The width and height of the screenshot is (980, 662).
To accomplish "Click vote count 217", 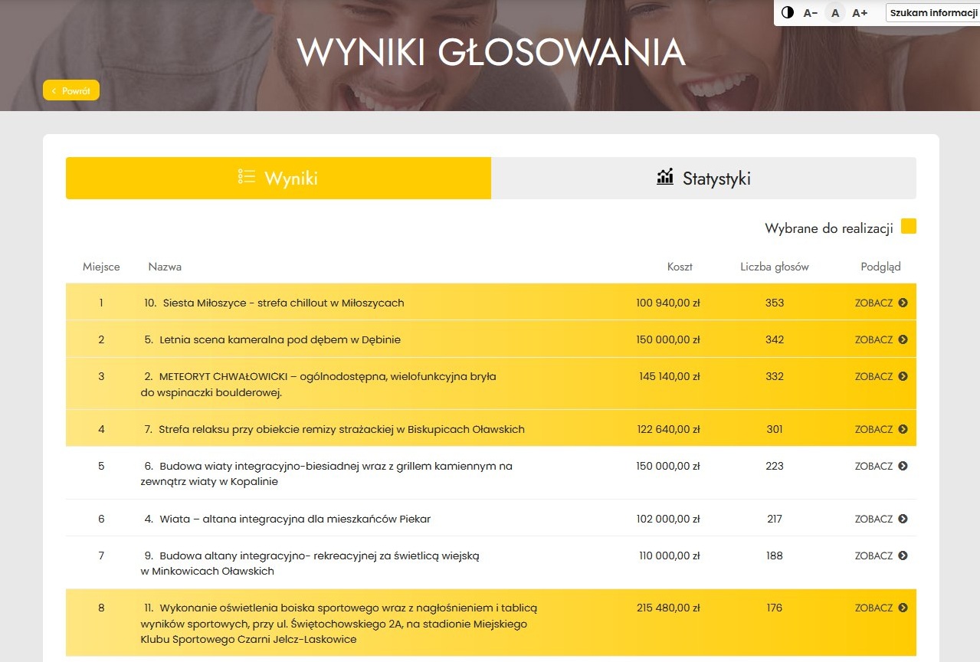I will pyautogui.click(x=775, y=519).
